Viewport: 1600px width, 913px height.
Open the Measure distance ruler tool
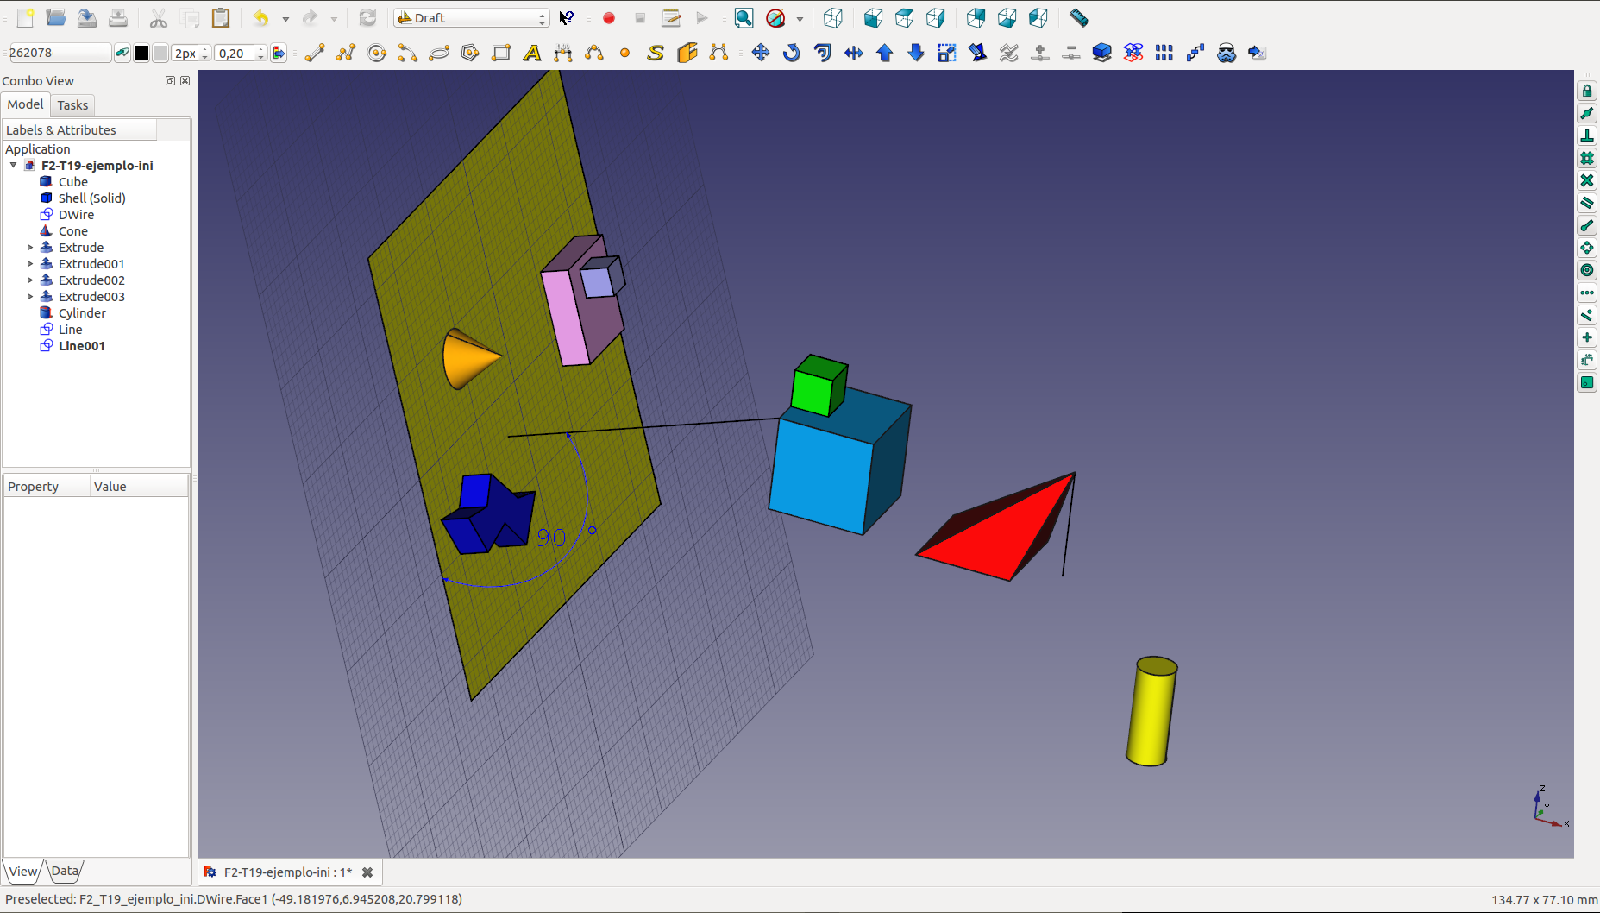pyautogui.click(x=1078, y=18)
